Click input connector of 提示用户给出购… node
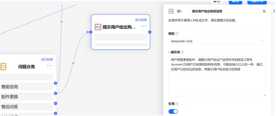The height and width of the screenshot is (116, 276). point(91,32)
